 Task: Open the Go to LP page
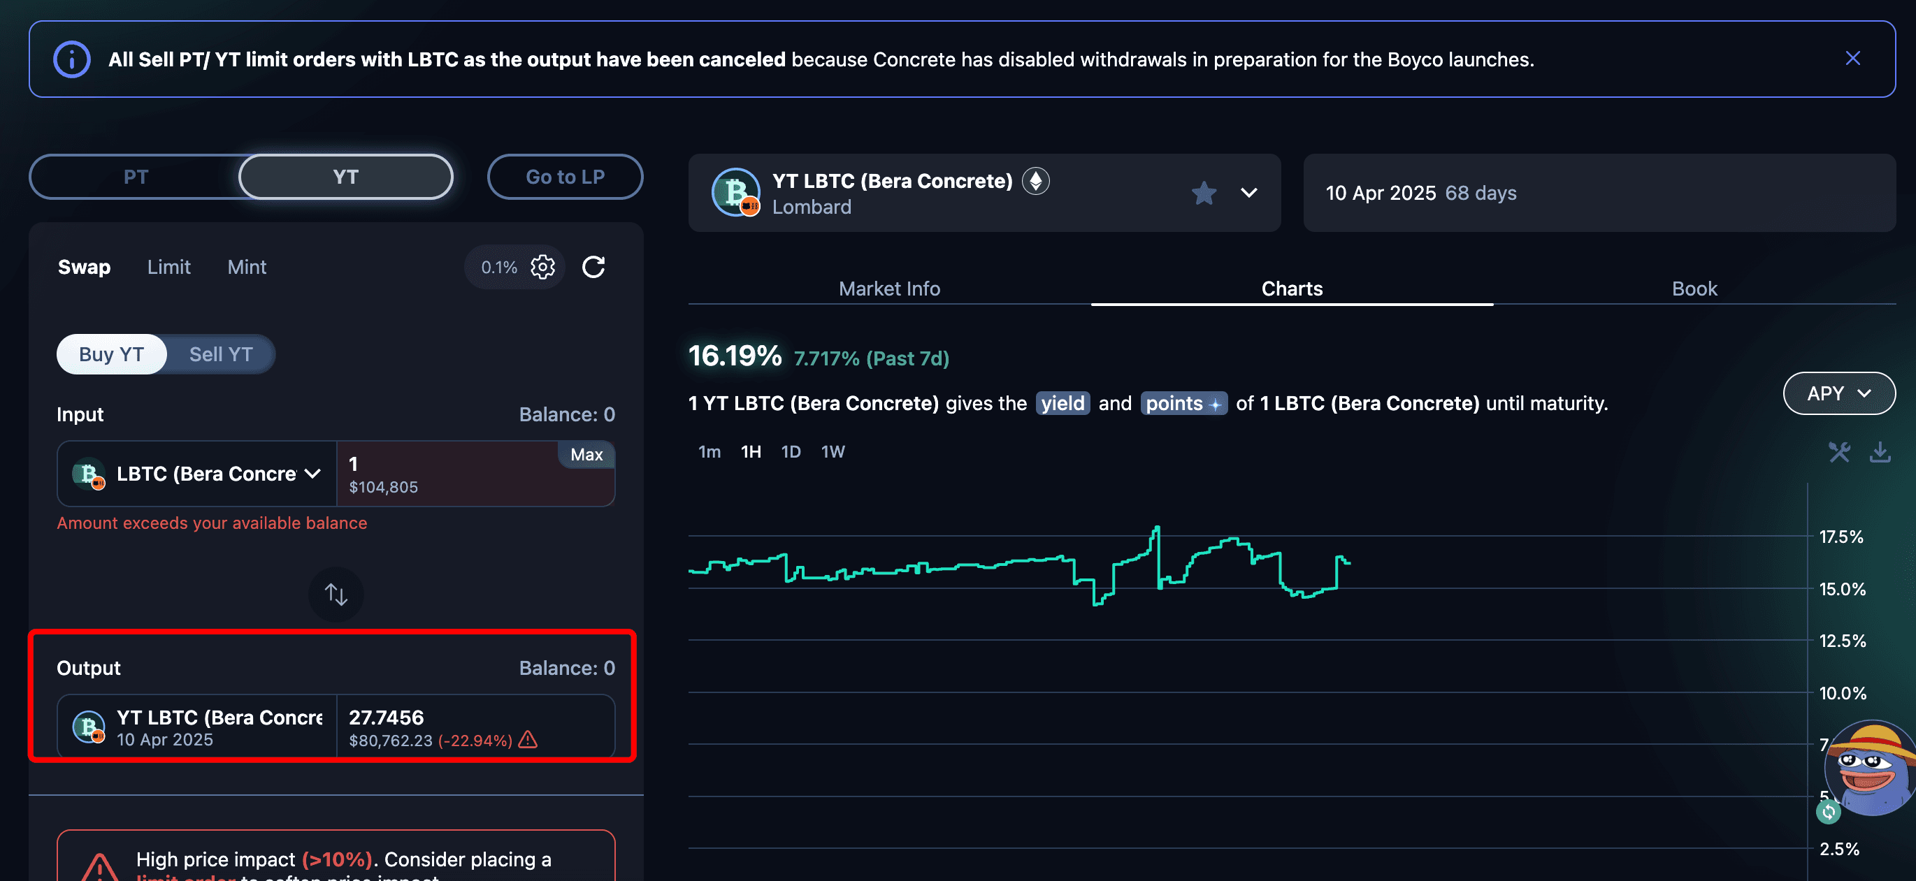coord(566,177)
